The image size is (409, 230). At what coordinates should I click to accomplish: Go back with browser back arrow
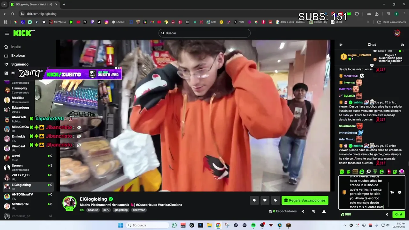click(5, 14)
